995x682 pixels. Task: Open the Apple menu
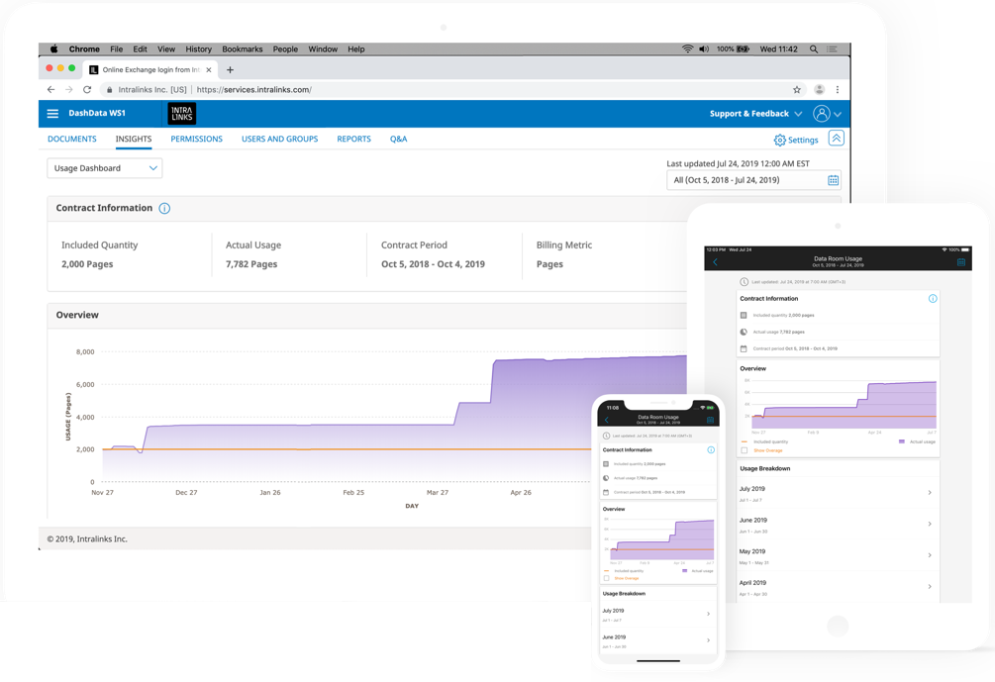coord(53,49)
